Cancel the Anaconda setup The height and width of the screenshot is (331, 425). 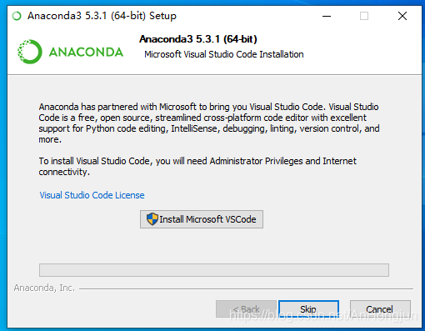[380, 309]
